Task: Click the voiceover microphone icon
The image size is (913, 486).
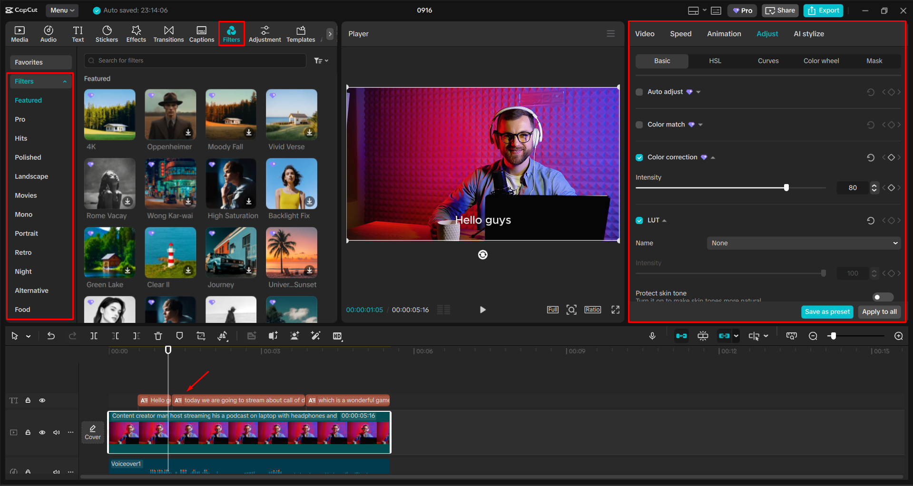Action: (x=652, y=336)
